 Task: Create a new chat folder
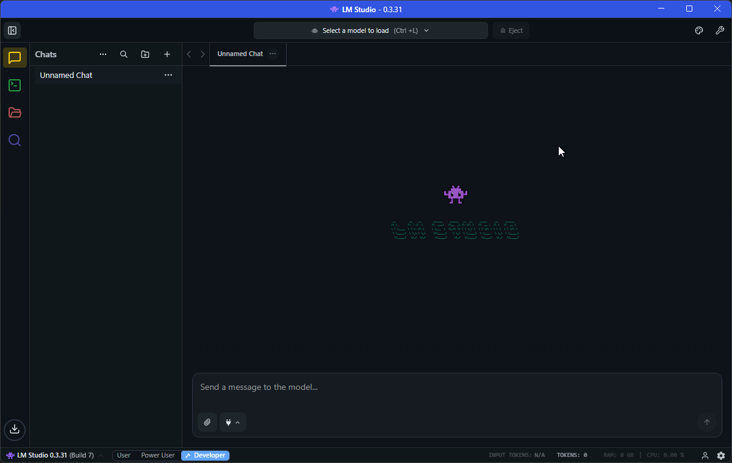(145, 54)
